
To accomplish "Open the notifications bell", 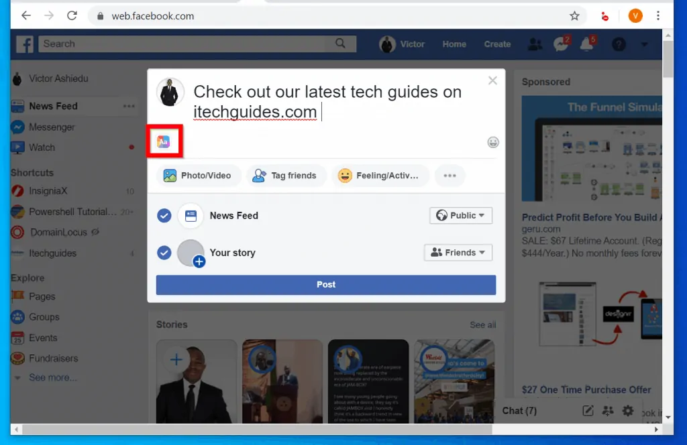I will (x=587, y=44).
